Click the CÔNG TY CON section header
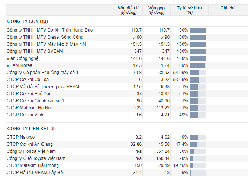 [28, 22]
